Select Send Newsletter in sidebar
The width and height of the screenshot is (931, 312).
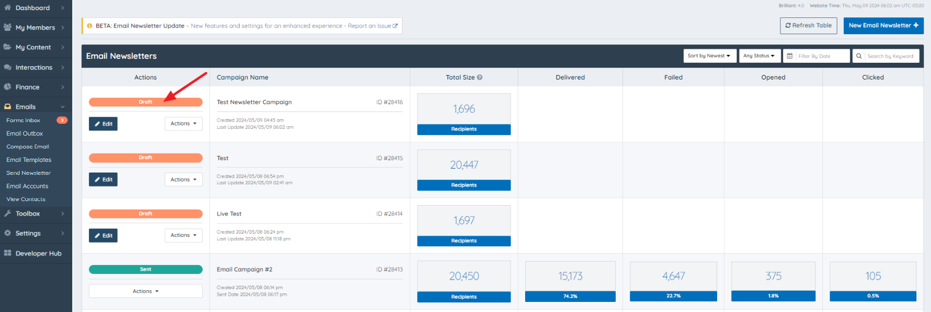click(29, 173)
